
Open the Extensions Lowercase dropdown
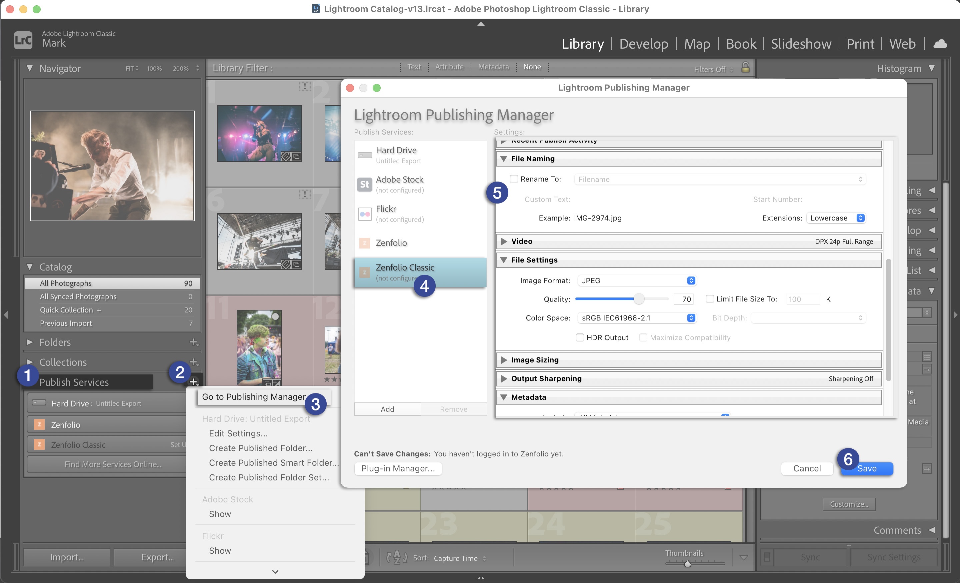[836, 218]
